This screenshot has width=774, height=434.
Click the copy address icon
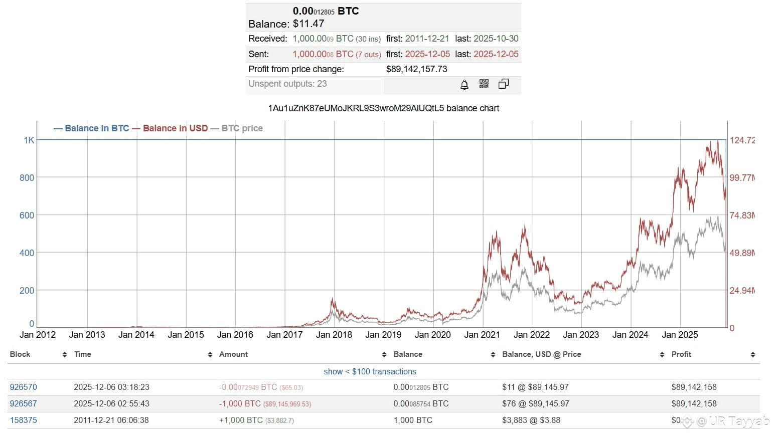[504, 84]
